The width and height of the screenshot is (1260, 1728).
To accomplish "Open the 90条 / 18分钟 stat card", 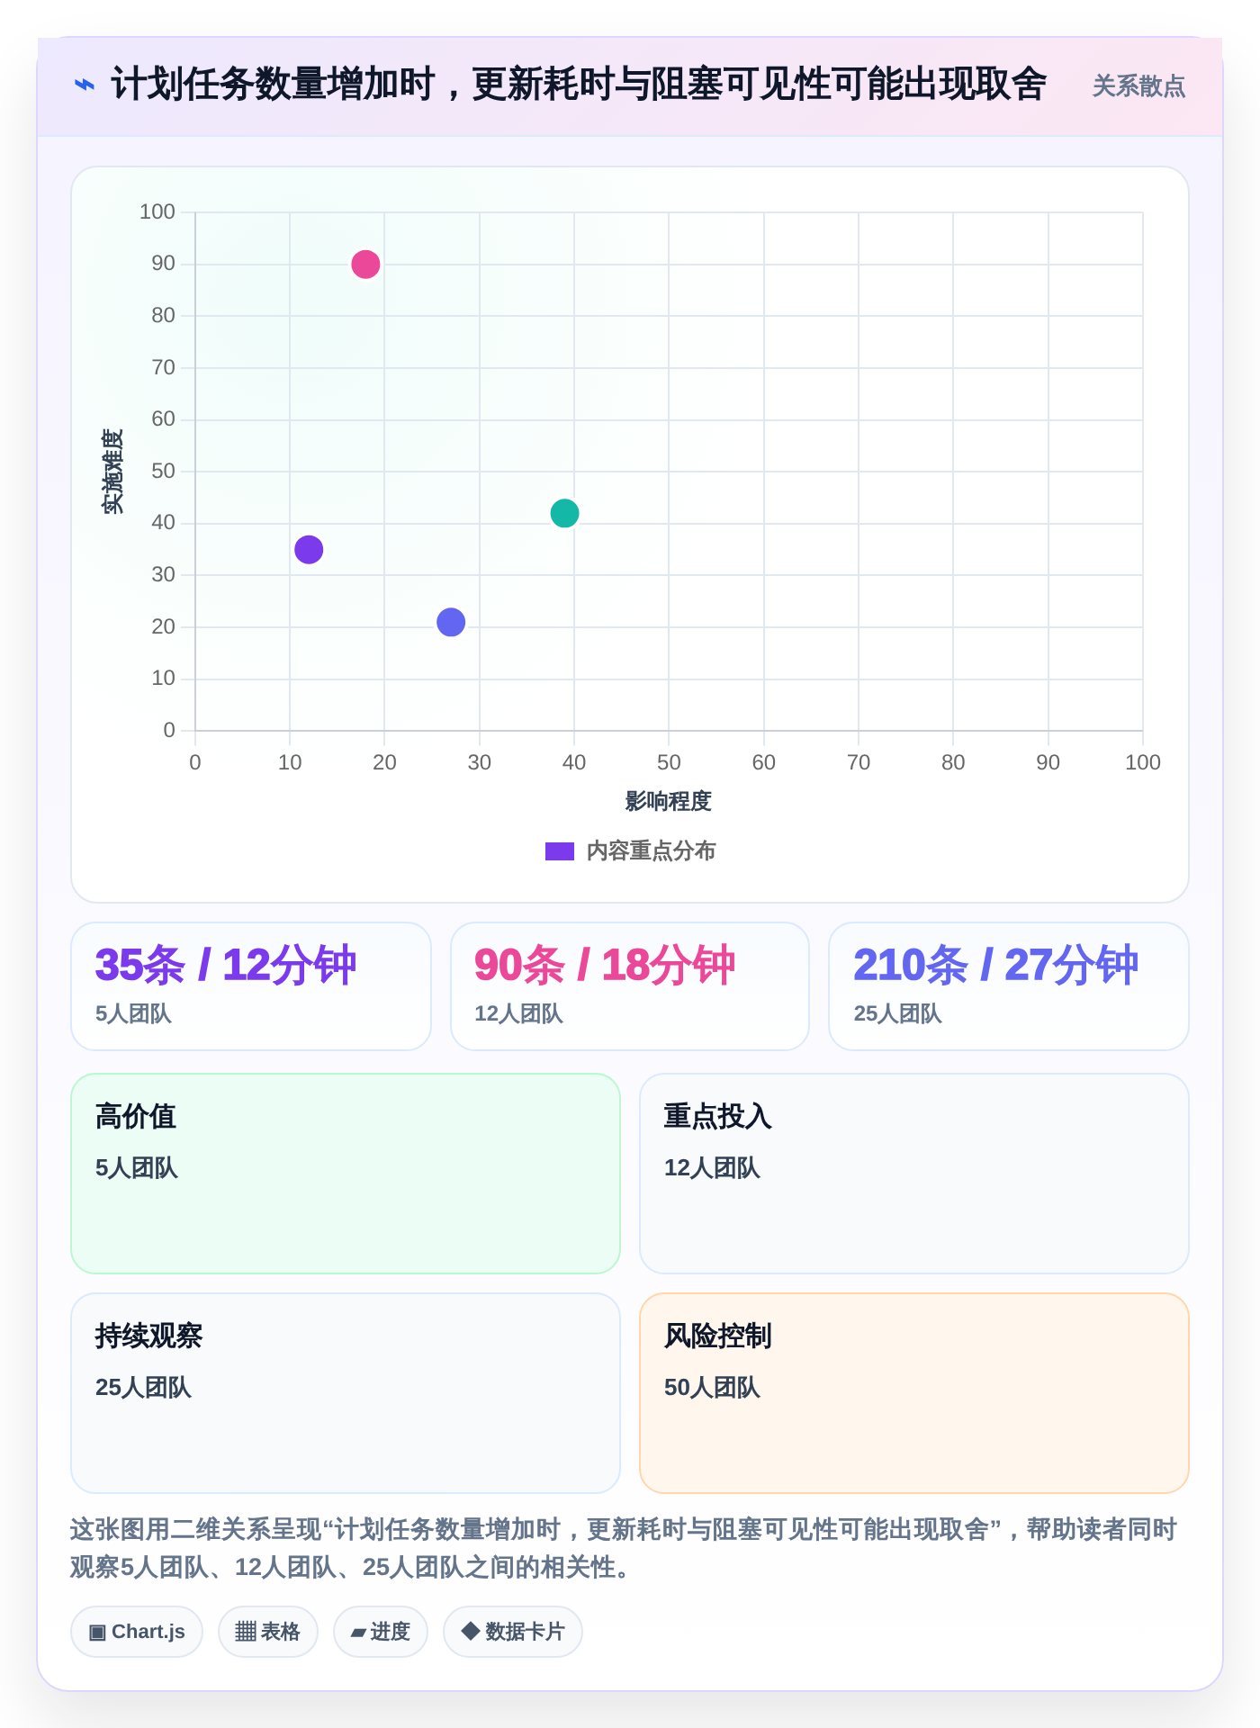I will click(630, 986).
